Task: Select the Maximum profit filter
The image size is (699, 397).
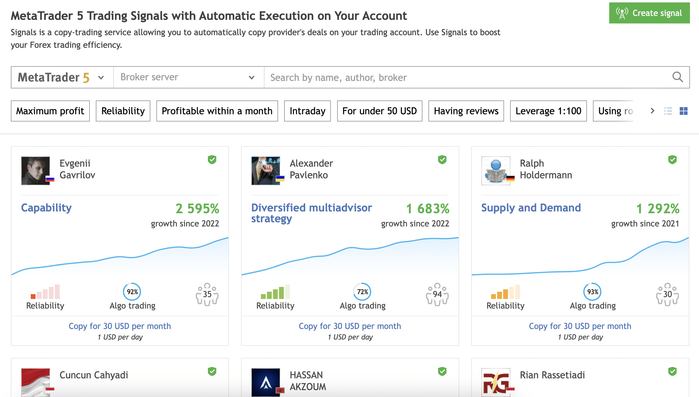Action: [x=50, y=111]
